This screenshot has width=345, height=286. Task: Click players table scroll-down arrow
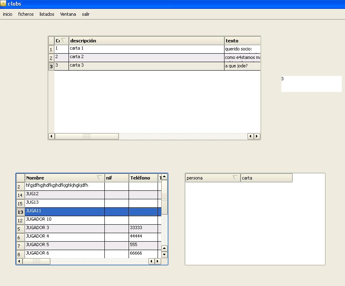pos(164,255)
